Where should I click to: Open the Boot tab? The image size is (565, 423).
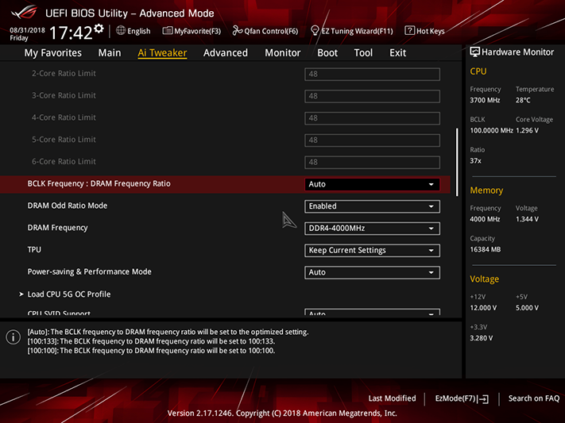click(x=327, y=52)
